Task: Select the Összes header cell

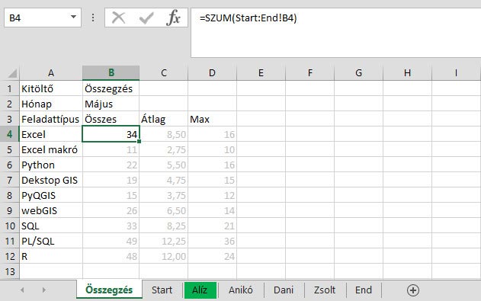Action: 111,119
